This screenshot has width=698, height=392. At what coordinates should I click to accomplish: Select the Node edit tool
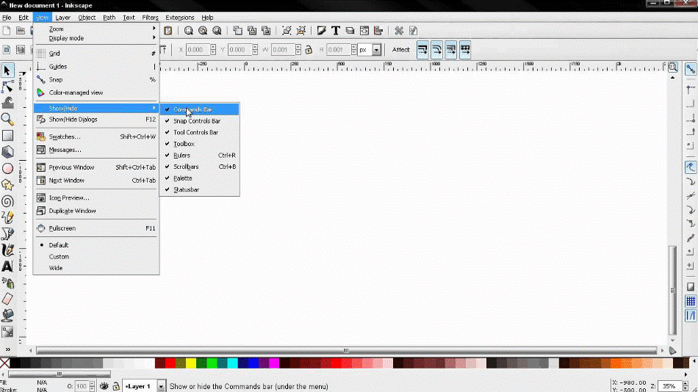7,87
